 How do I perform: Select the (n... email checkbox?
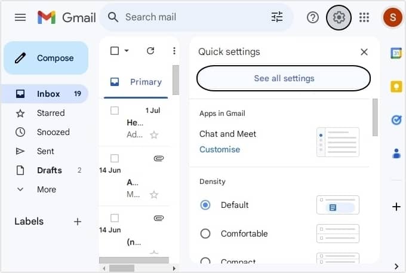(x=115, y=218)
